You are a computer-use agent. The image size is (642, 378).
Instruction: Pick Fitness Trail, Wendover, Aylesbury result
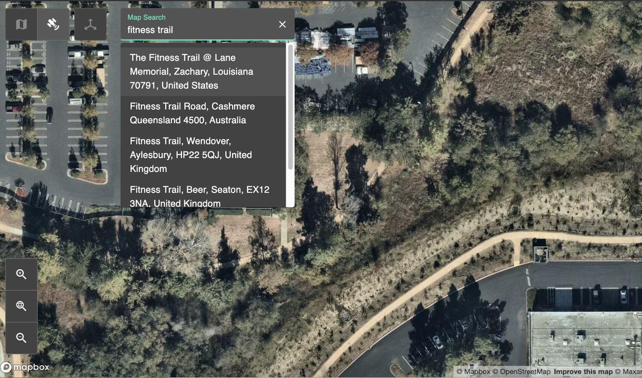tap(203, 155)
